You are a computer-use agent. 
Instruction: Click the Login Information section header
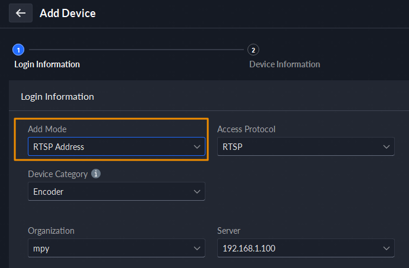pos(57,96)
